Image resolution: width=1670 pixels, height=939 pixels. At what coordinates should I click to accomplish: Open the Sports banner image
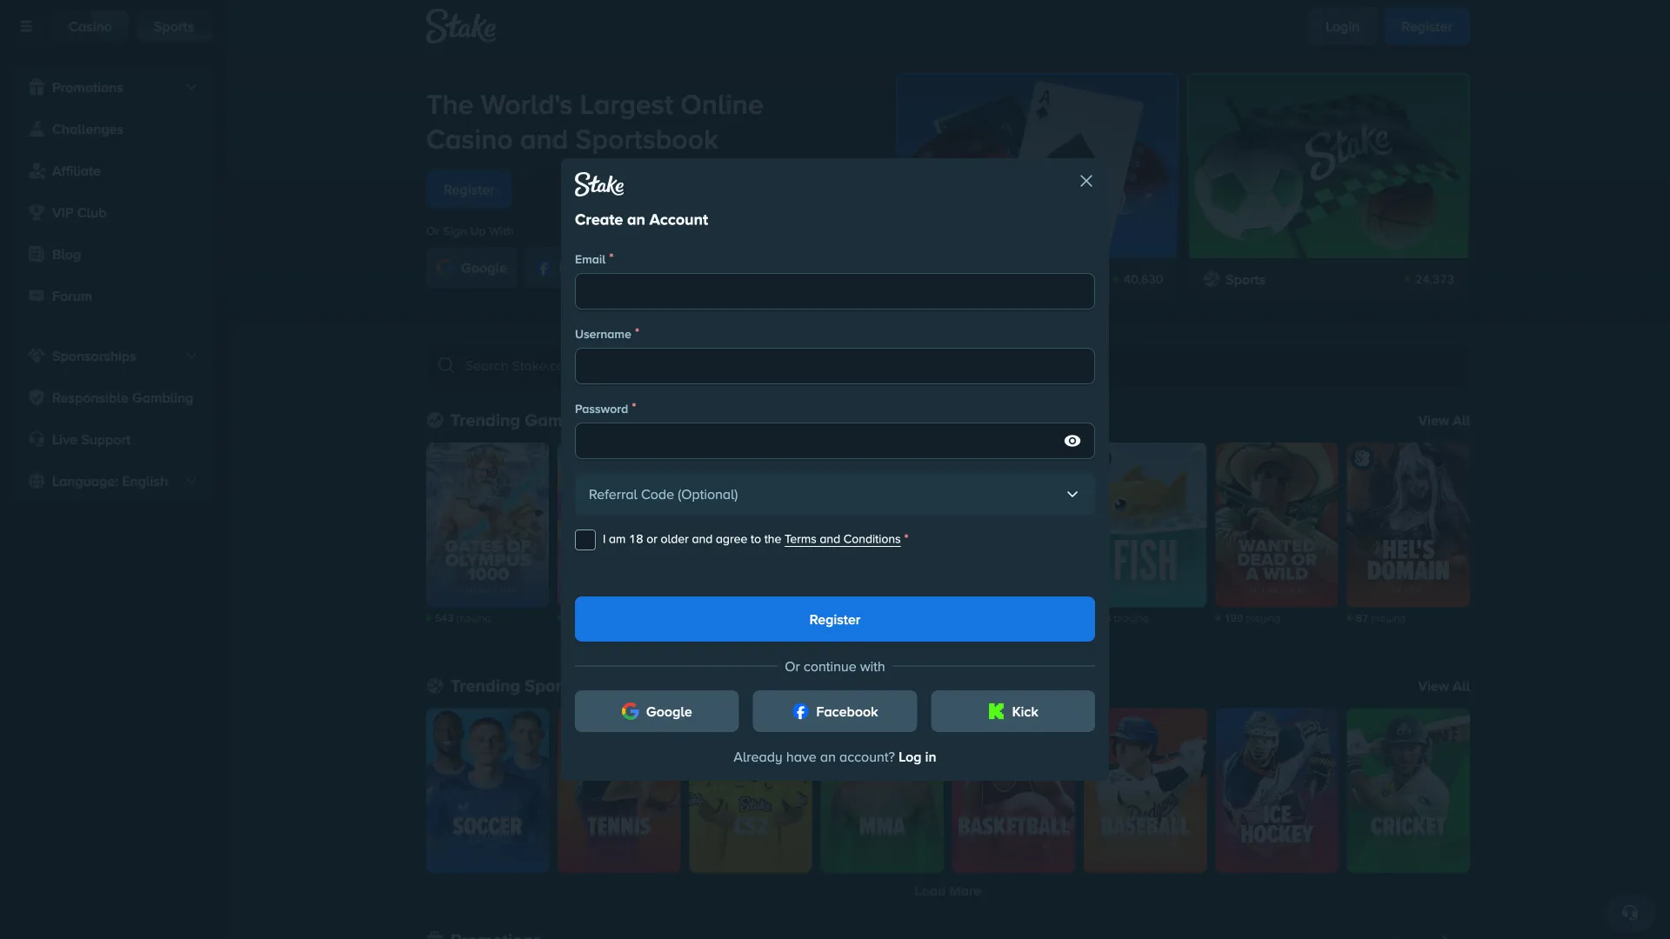point(1328,165)
